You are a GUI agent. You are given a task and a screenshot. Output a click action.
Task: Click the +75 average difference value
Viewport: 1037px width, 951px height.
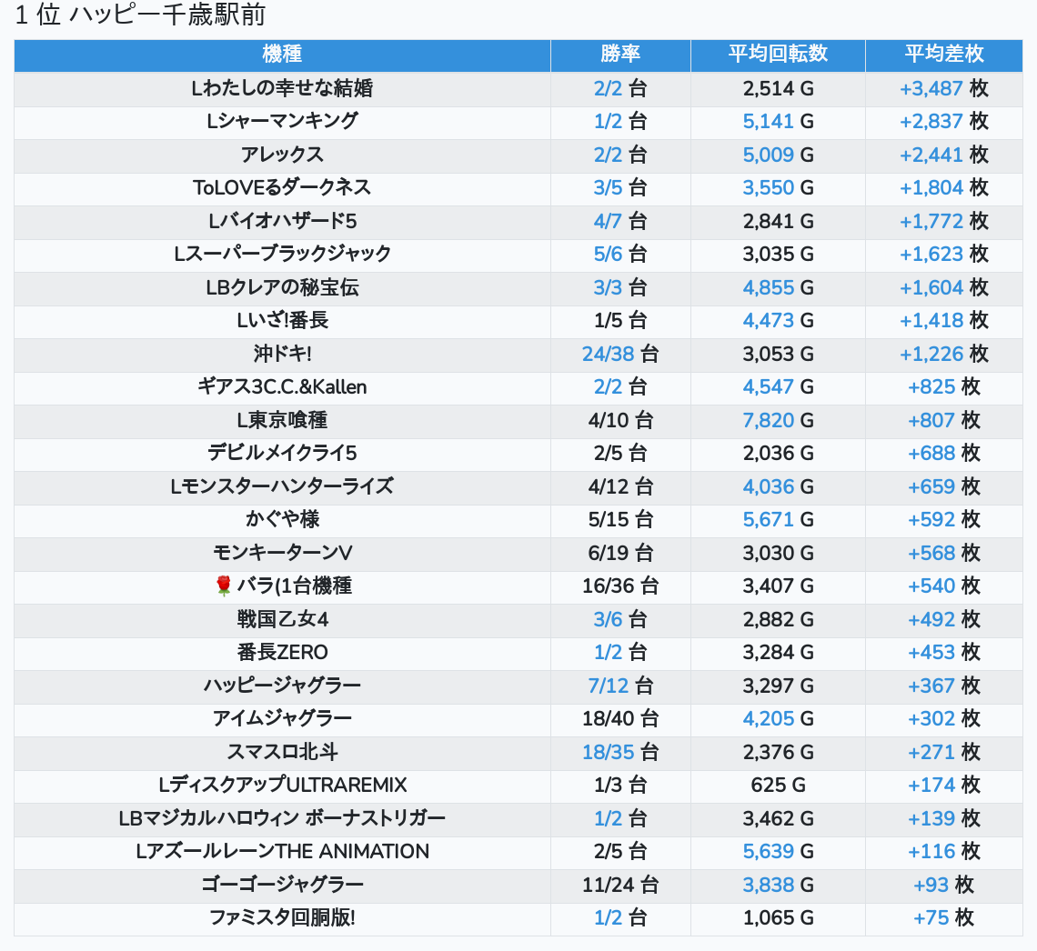click(931, 918)
